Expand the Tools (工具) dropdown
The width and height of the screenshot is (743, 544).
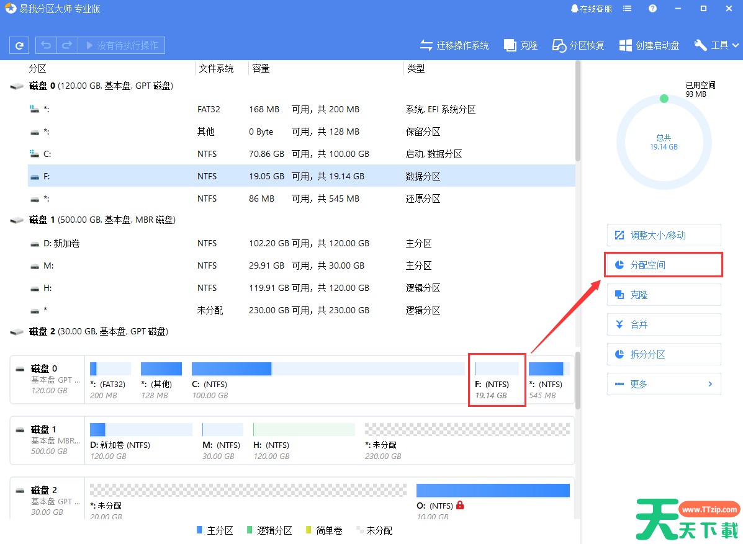[x=717, y=45]
